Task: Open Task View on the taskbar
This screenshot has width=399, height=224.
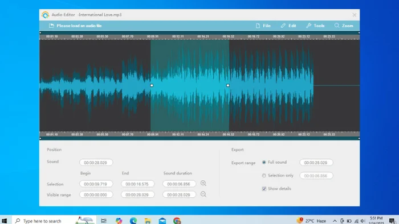Action: click(x=104, y=221)
